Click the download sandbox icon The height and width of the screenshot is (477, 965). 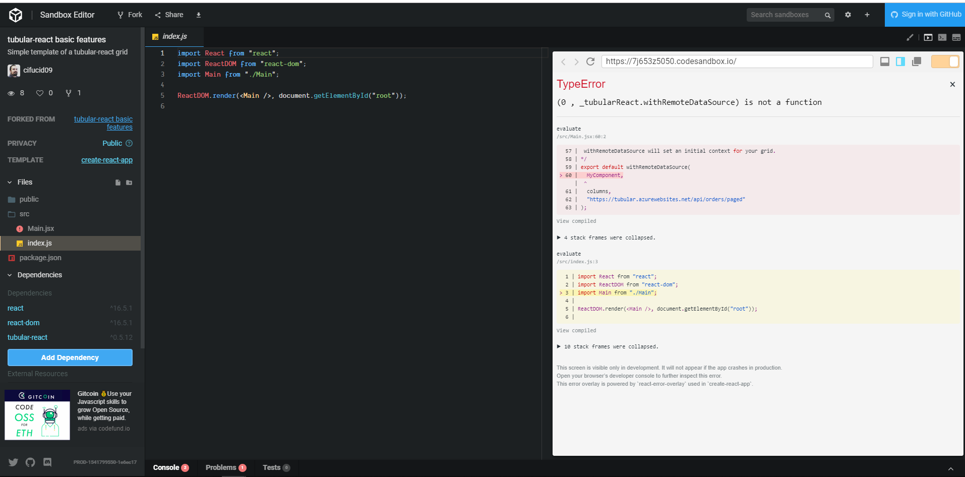tap(199, 15)
